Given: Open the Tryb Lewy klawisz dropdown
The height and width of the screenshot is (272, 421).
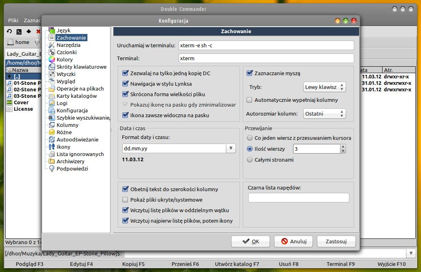Looking at the screenshot, I should pos(324,87).
